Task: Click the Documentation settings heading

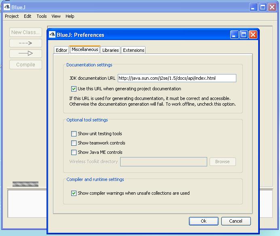Action: pyautogui.click(x=89, y=65)
